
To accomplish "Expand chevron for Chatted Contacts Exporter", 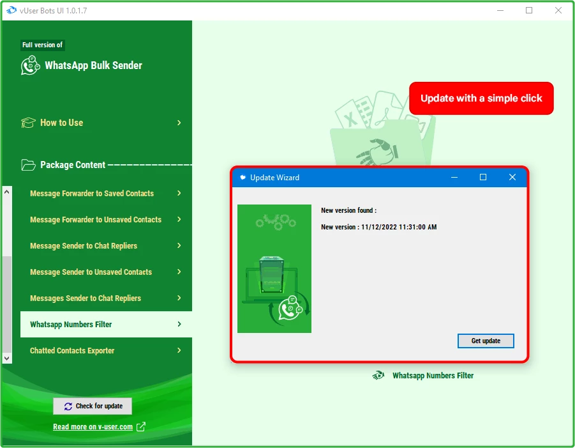I will click(x=179, y=350).
